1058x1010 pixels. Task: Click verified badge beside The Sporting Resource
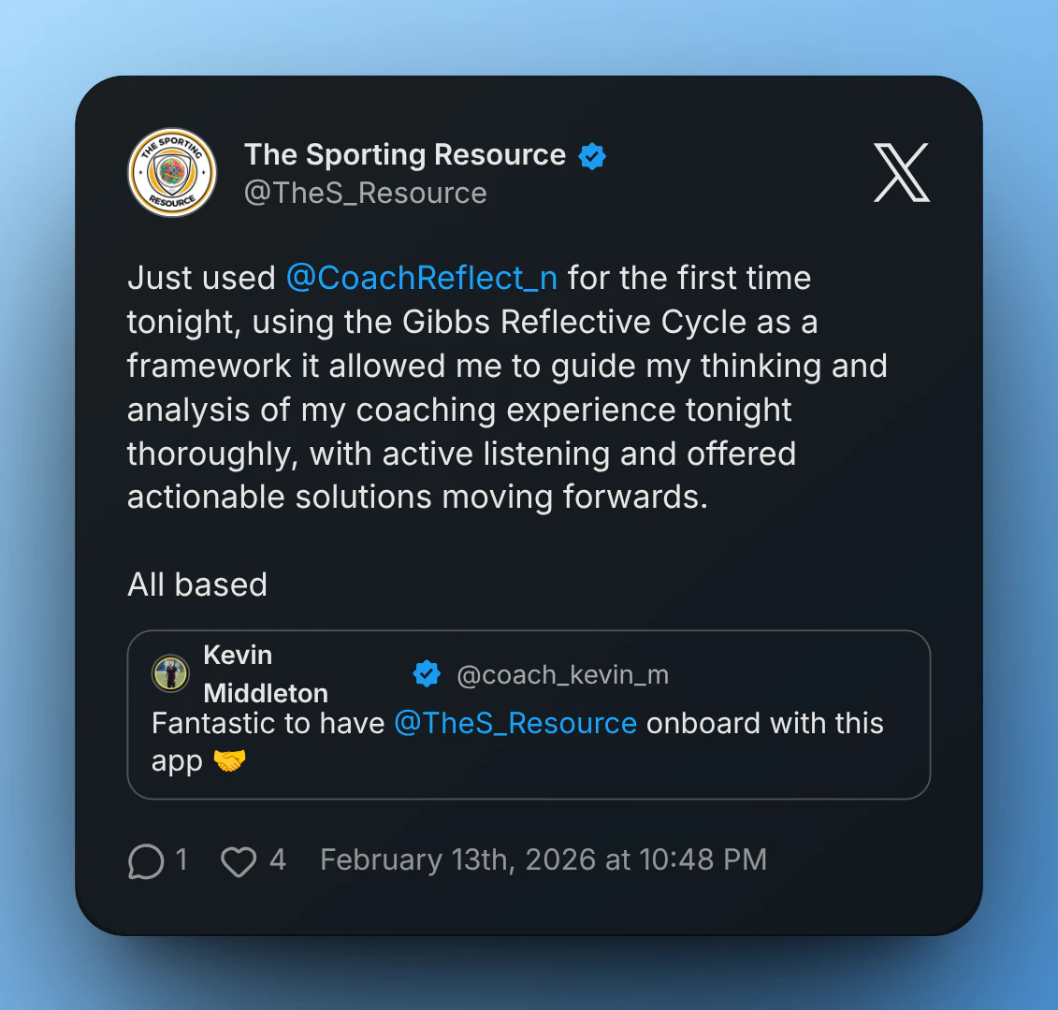[592, 155]
